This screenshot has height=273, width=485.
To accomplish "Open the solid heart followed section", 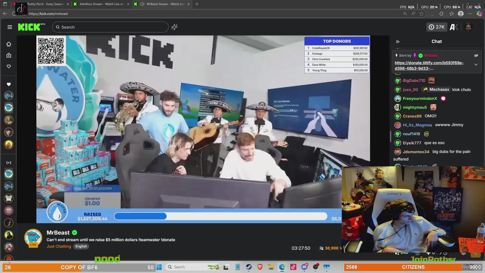I will pos(9,84).
